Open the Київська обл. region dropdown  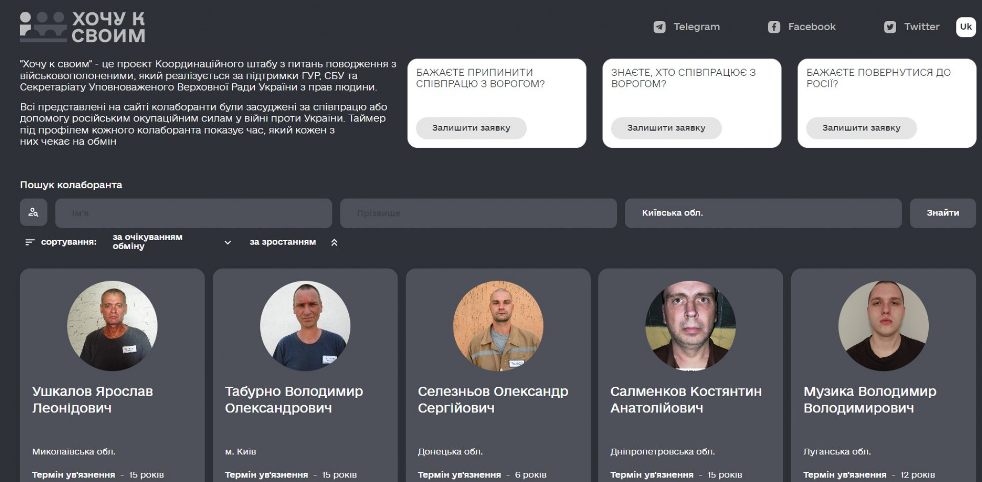(763, 213)
